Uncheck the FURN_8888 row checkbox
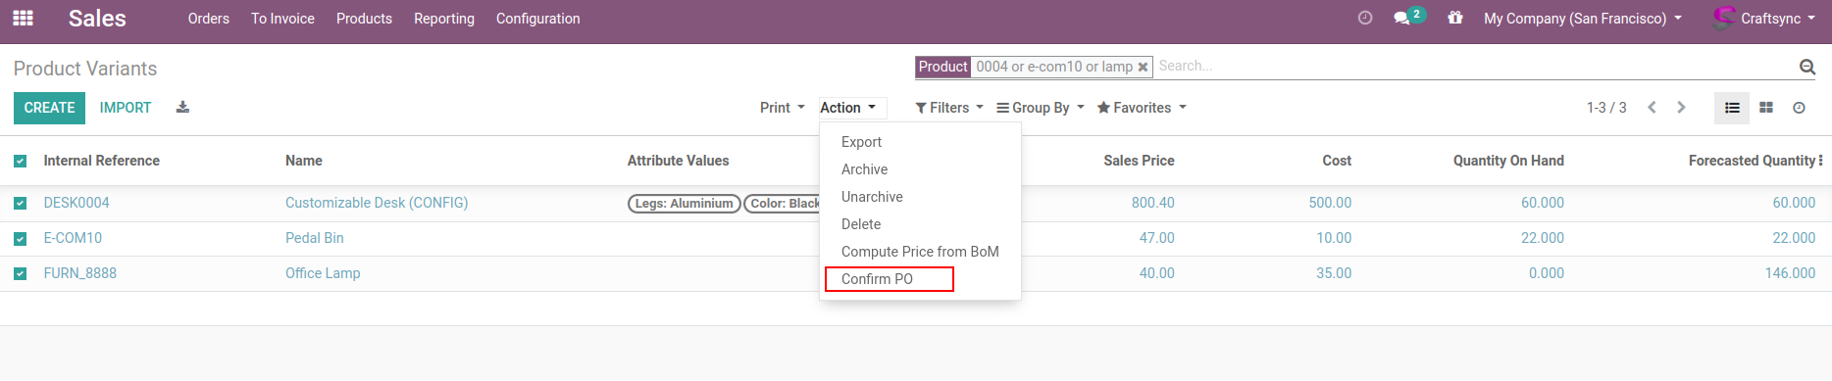The image size is (1832, 381). 21,274
